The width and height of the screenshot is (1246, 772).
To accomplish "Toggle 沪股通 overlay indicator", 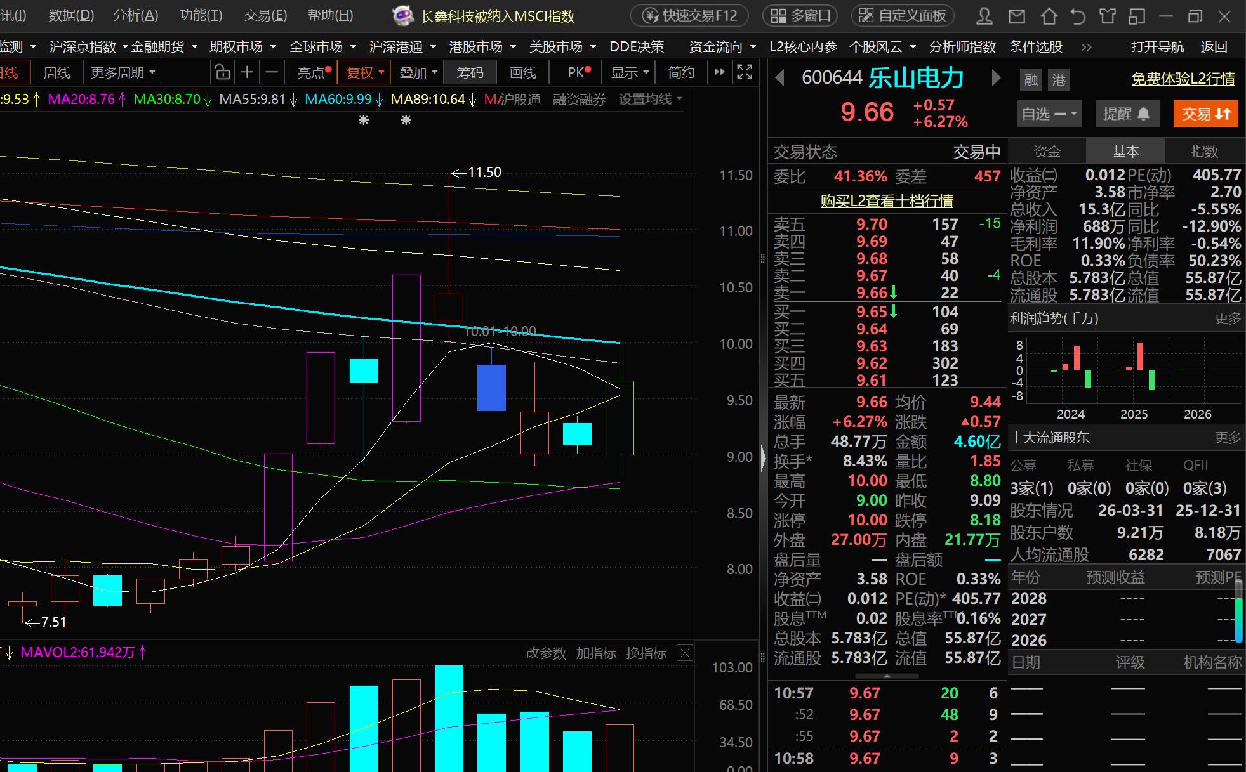I will coord(520,100).
